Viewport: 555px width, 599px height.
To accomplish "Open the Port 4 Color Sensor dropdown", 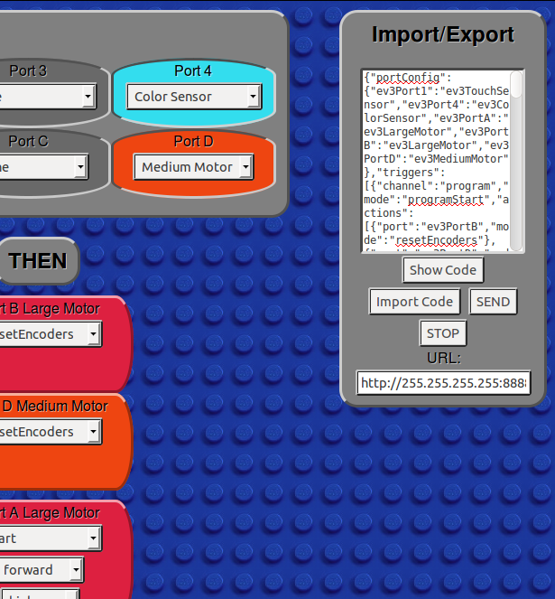I will point(194,97).
